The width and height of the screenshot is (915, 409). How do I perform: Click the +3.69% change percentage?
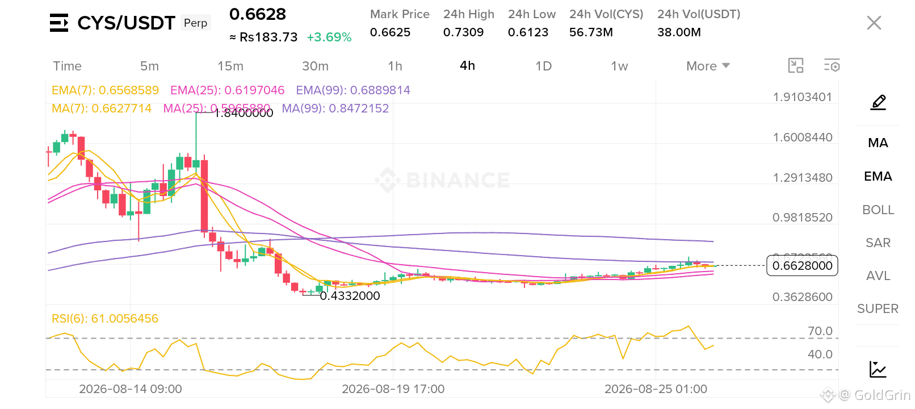(x=329, y=37)
